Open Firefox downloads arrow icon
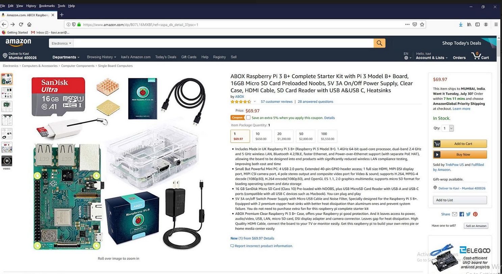 460,24
